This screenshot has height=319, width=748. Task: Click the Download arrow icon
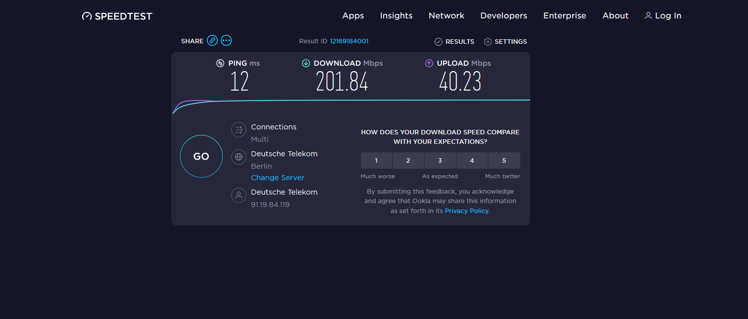(306, 63)
